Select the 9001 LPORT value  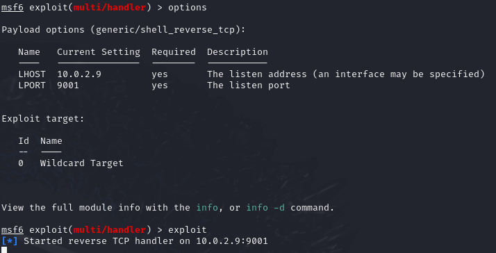68,85
